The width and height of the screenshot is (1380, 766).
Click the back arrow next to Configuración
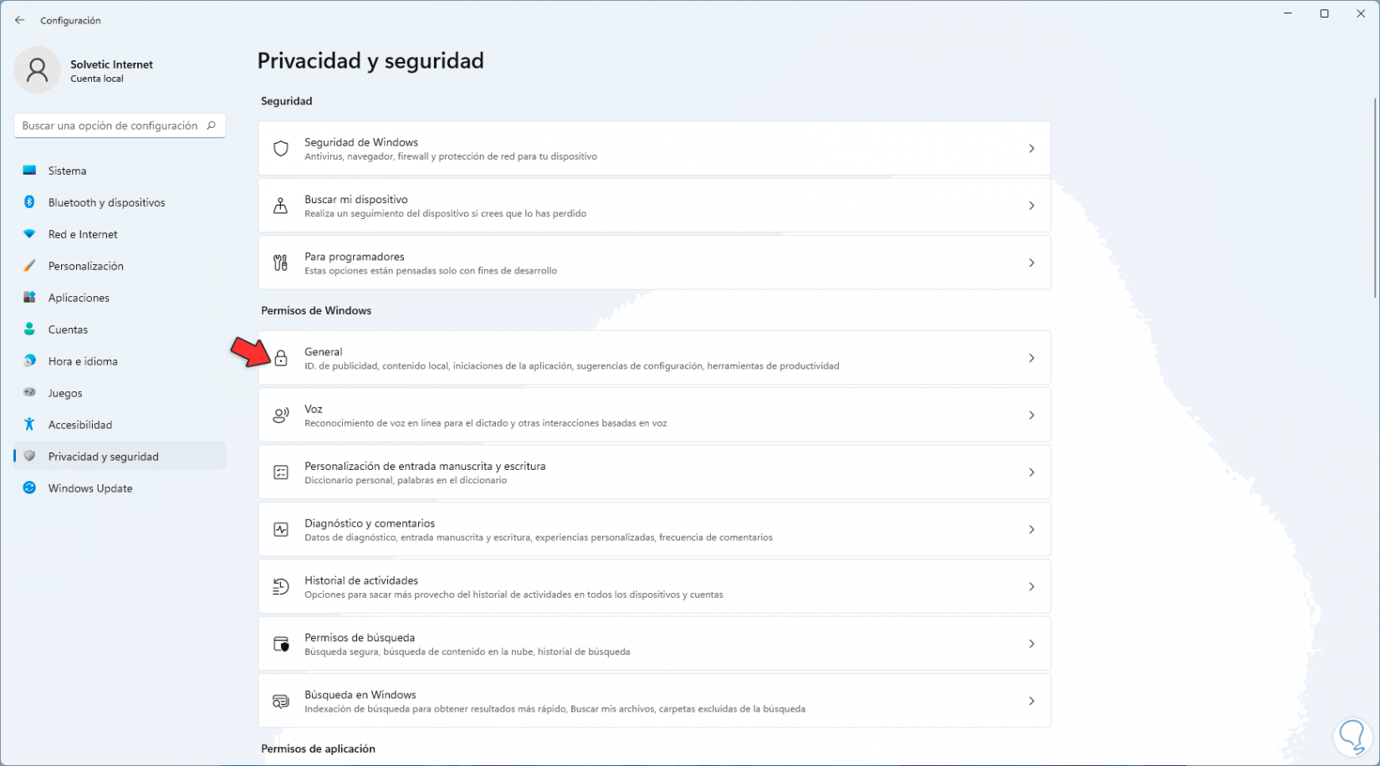20,20
